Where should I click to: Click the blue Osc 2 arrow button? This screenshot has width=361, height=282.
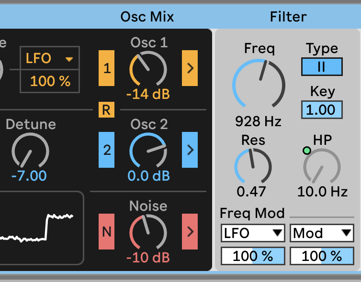point(190,150)
